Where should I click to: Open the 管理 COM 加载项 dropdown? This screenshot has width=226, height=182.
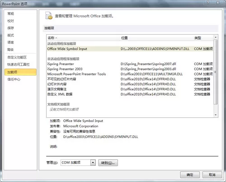click(x=93, y=163)
